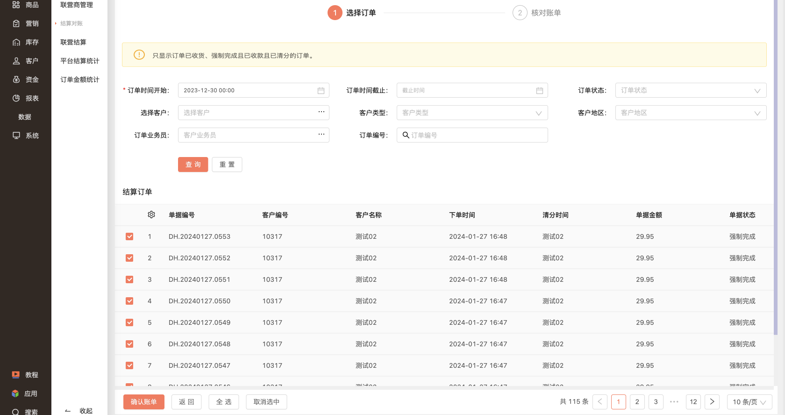Uncheck row 1 DH.20240127.0553 checkbox
This screenshot has height=415, width=785.
pos(129,236)
